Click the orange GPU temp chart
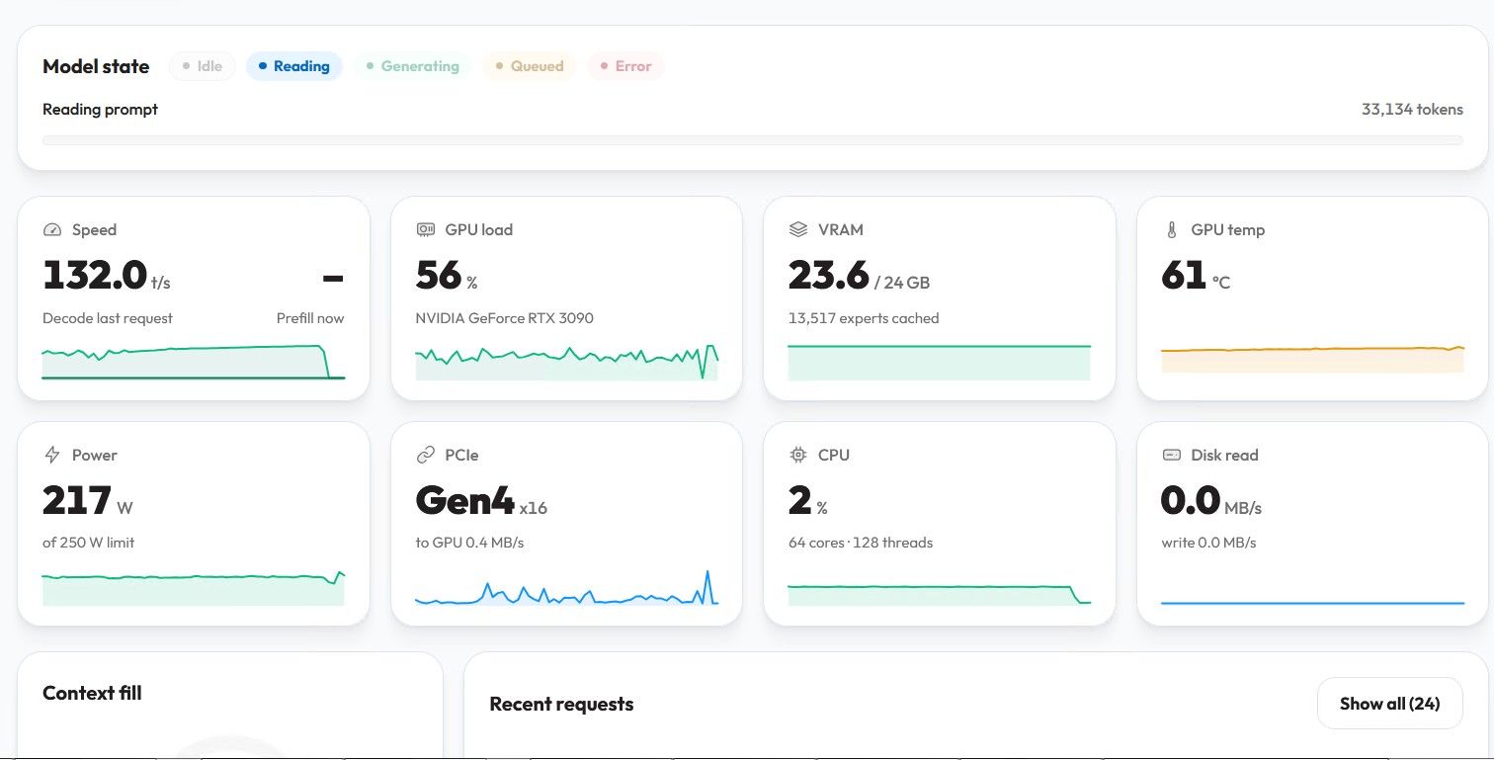The image size is (1494, 760). tap(1312, 360)
